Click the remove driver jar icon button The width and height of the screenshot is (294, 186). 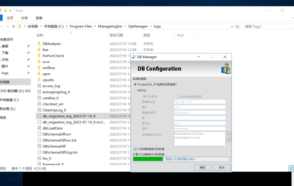click(x=229, y=140)
